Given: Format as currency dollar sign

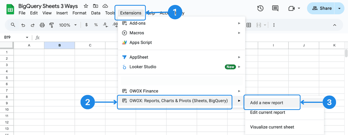Looking at the screenshot, I should pos(87,25).
